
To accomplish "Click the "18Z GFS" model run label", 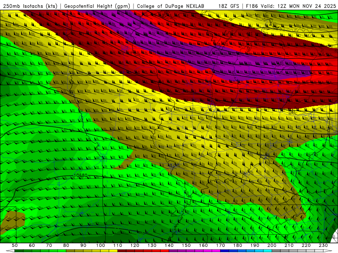I will point(229,6).
